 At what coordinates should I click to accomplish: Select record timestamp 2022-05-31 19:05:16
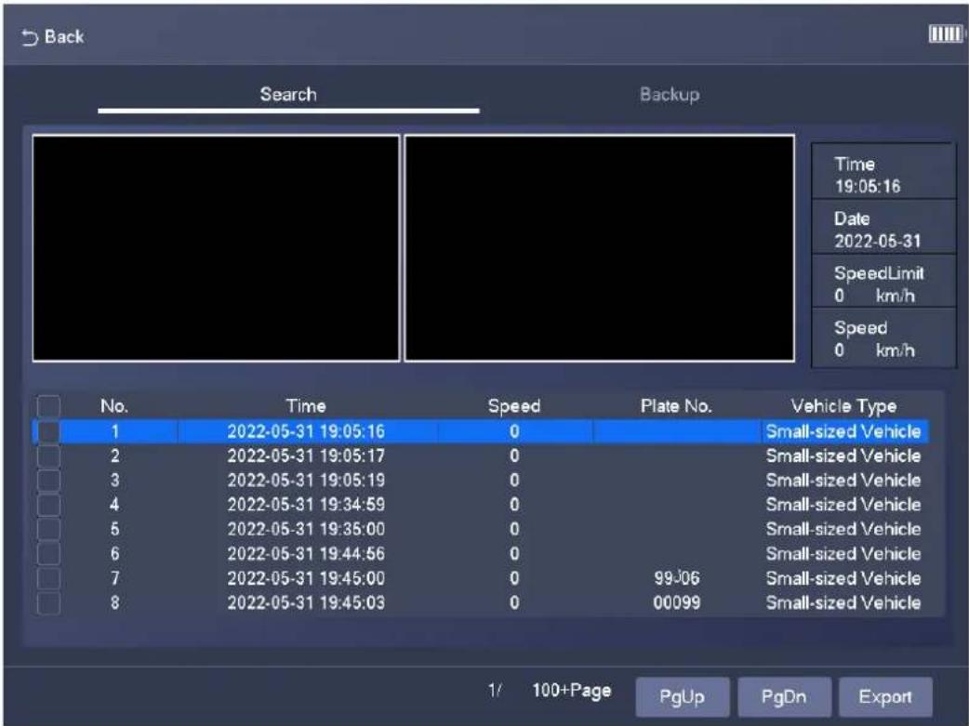[x=306, y=431]
